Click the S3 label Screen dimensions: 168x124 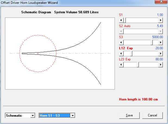point(121,37)
